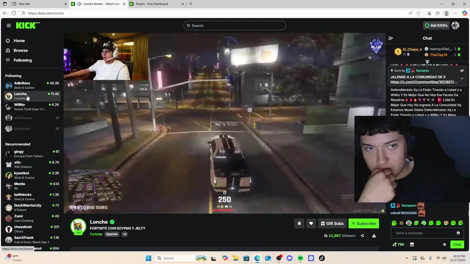470x264 pixels.
Task: Open chat settings gear
Action: [444, 245]
